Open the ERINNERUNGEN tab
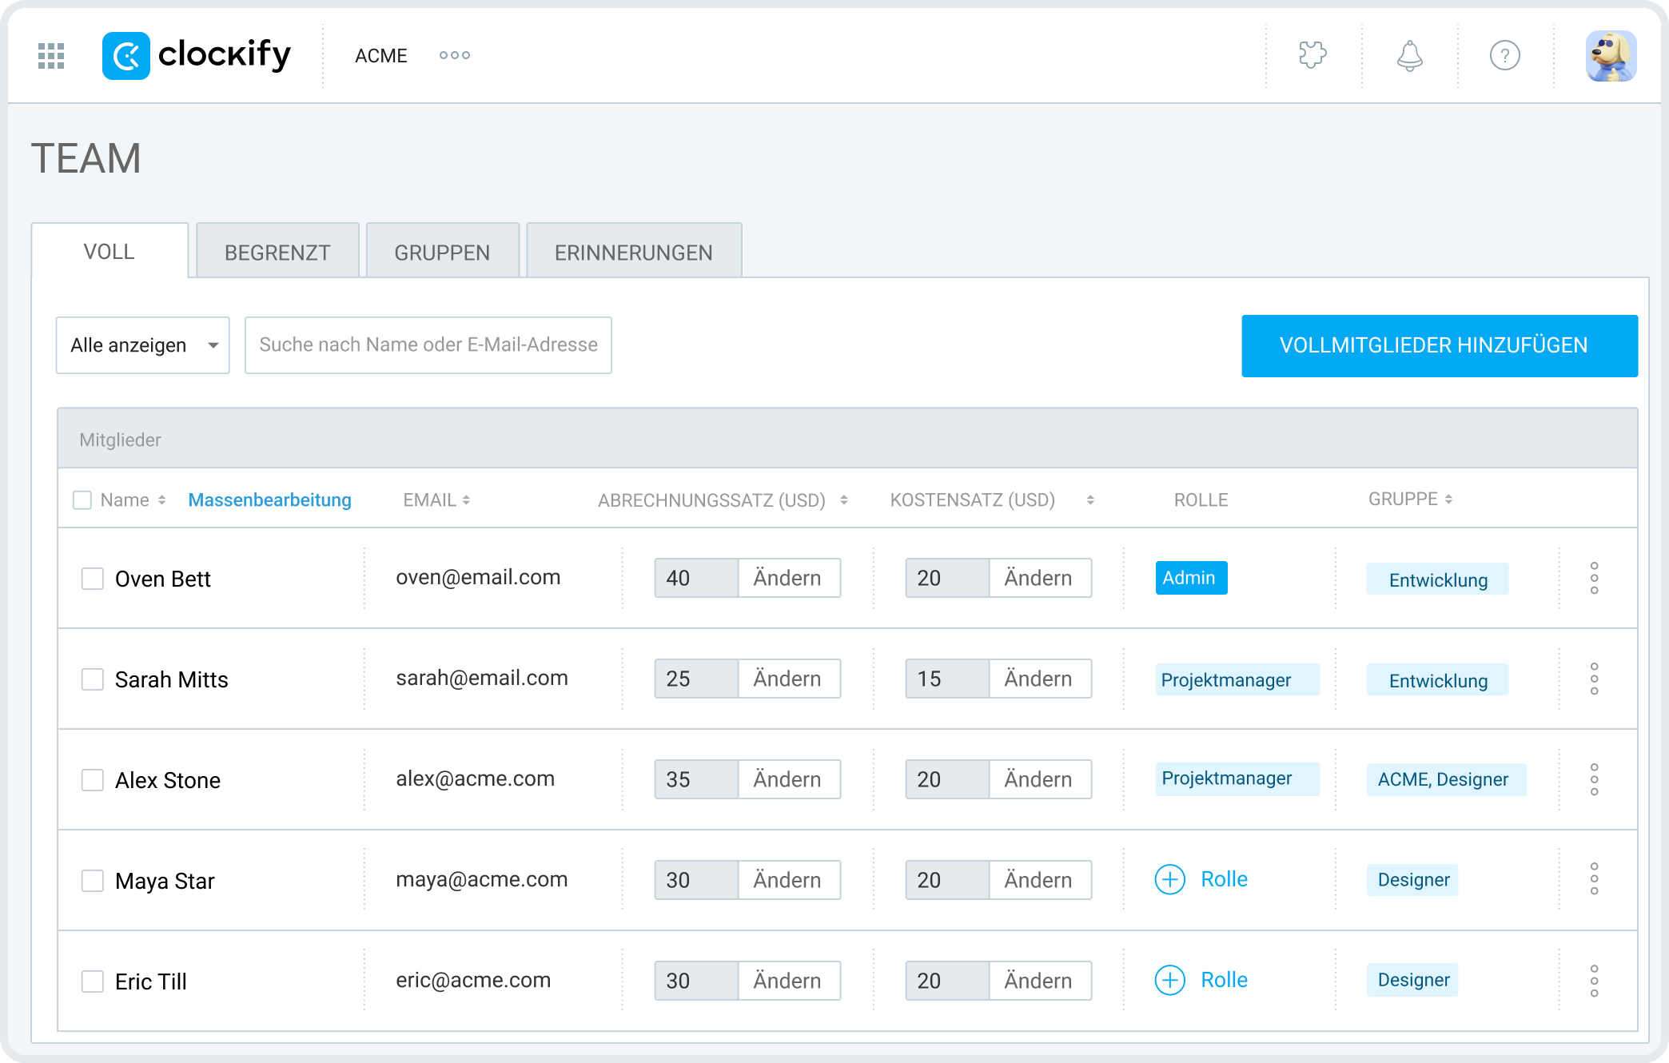Image resolution: width=1669 pixels, height=1063 pixels. (x=633, y=252)
